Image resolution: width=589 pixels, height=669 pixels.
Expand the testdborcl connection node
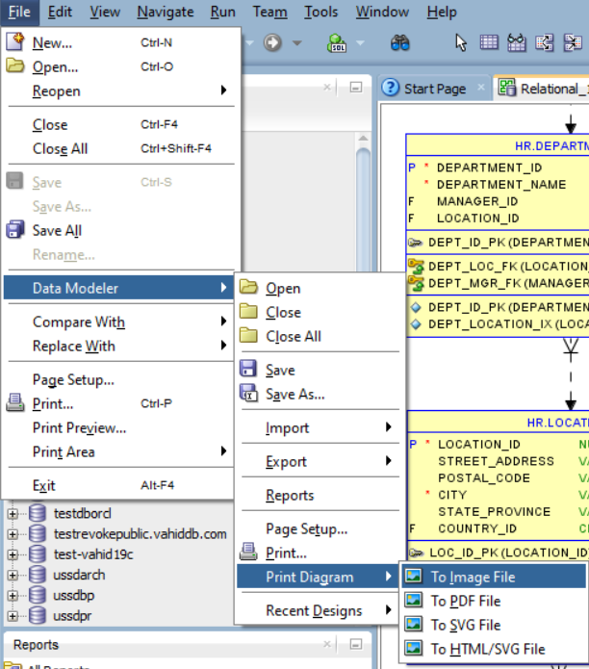(x=13, y=512)
